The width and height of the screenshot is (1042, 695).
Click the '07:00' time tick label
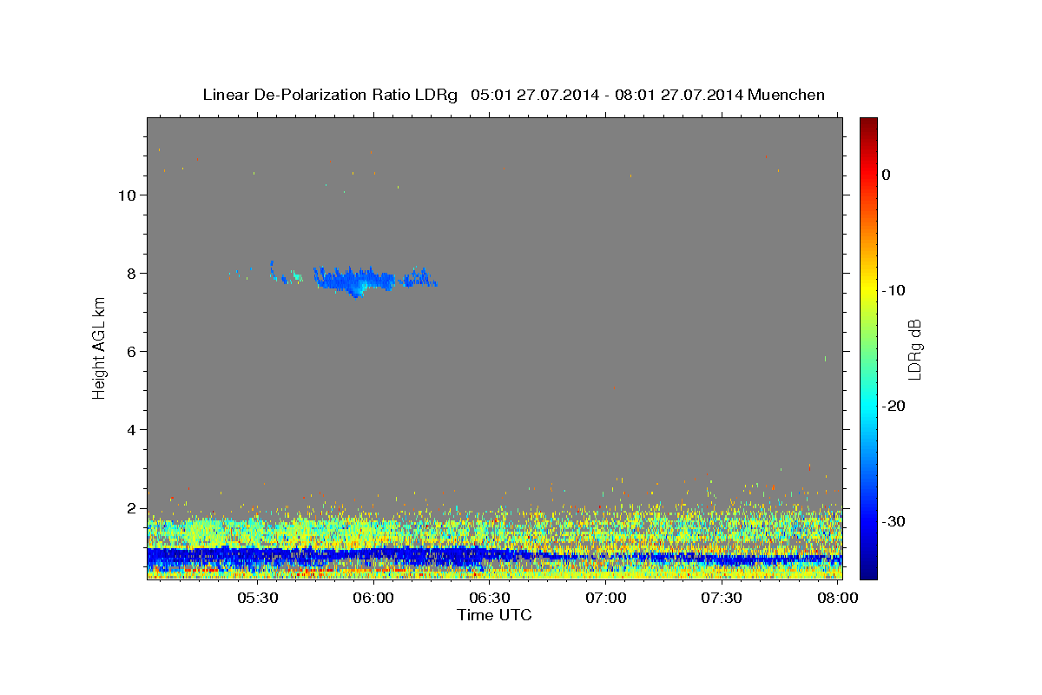pyautogui.click(x=606, y=599)
